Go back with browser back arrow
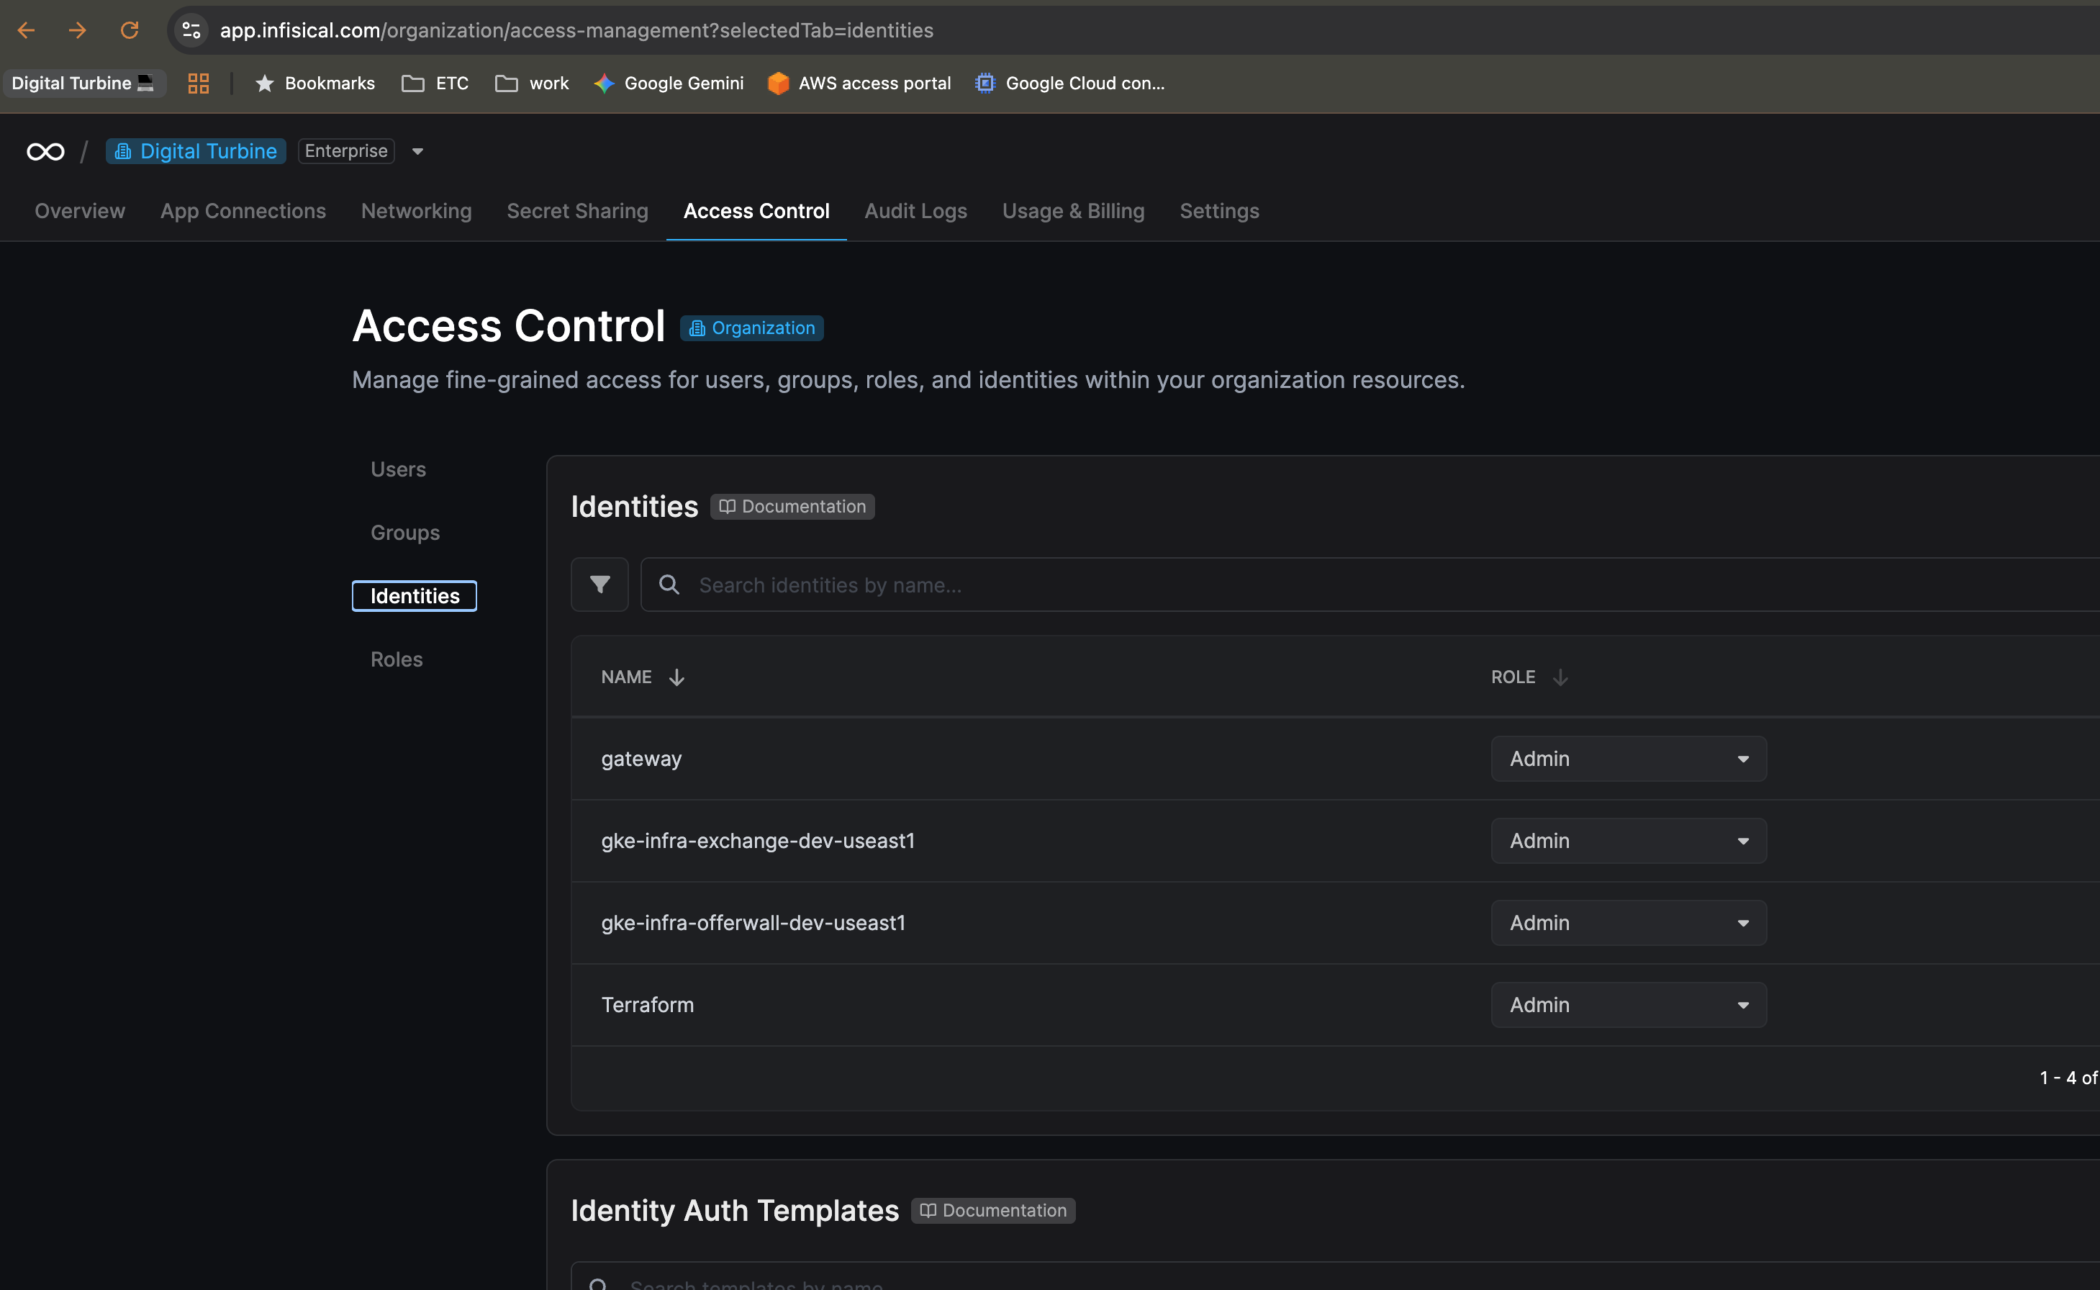The height and width of the screenshot is (1290, 2100). click(27, 31)
